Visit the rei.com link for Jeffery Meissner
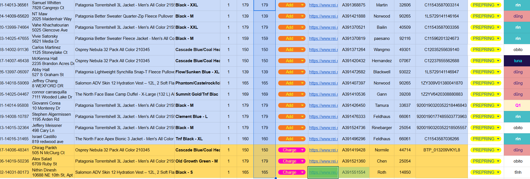 pos(323,128)
